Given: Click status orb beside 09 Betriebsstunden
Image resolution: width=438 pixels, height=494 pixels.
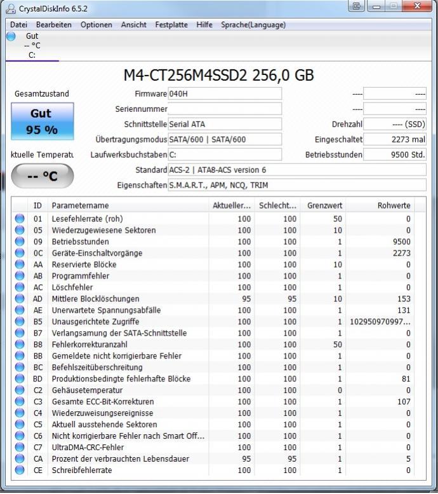Looking at the screenshot, I should 20,242.
